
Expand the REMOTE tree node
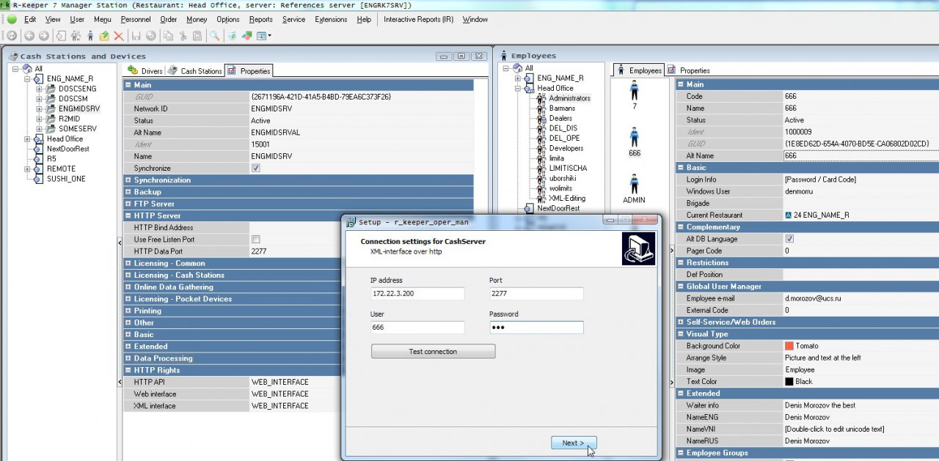coord(28,169)
